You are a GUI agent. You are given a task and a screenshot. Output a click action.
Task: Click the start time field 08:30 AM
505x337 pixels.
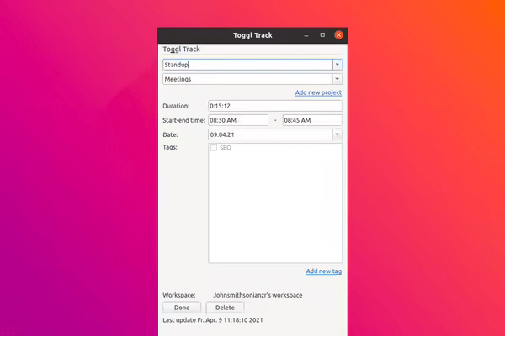coord(238,120)
